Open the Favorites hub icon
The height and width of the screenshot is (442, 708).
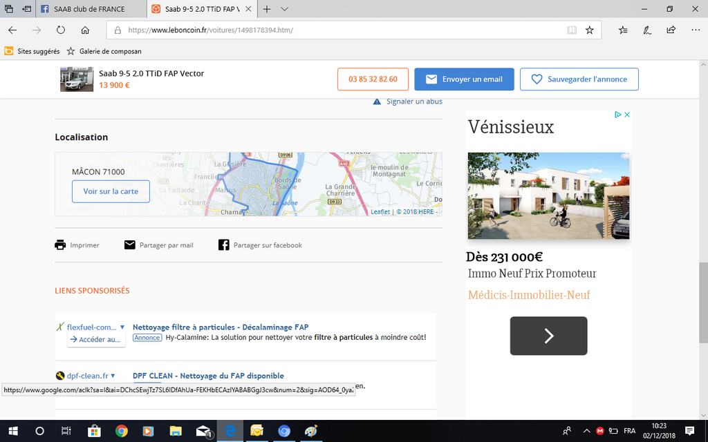coord(623,30)
